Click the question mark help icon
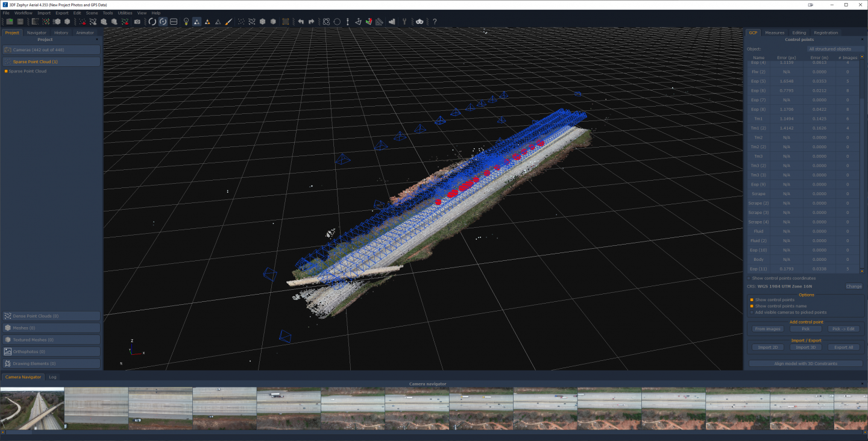Image resolution: width=868 pixels, height=441 pixels. pyautogui.click(x=435, y=22)
